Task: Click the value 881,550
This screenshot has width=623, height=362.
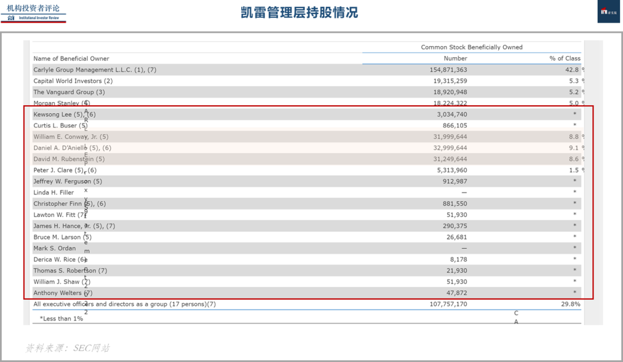Action: pos(455,203)
